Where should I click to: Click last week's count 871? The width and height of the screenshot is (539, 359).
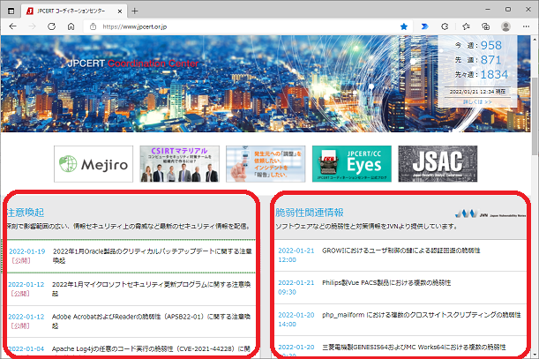point(490,60)
